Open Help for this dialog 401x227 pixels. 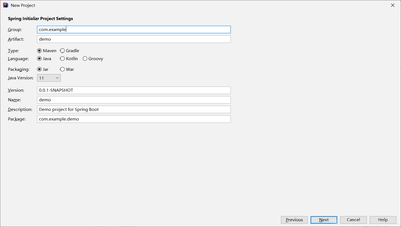point(383,220)
